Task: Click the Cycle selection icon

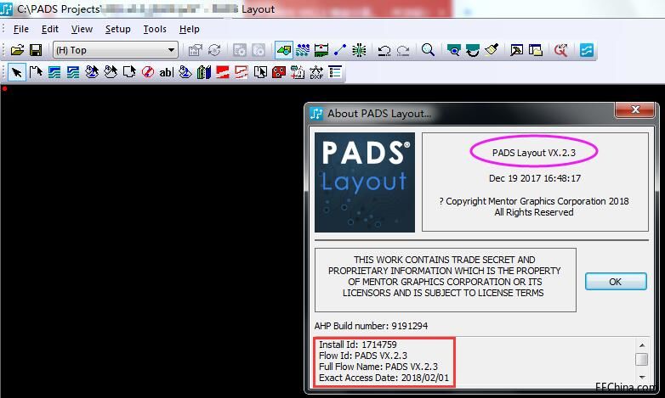Action: [214, 50]
